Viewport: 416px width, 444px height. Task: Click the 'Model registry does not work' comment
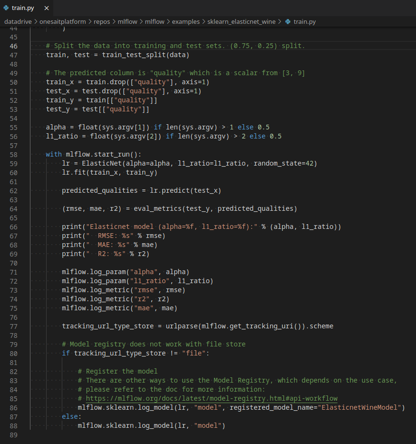[x=154, y=345]
